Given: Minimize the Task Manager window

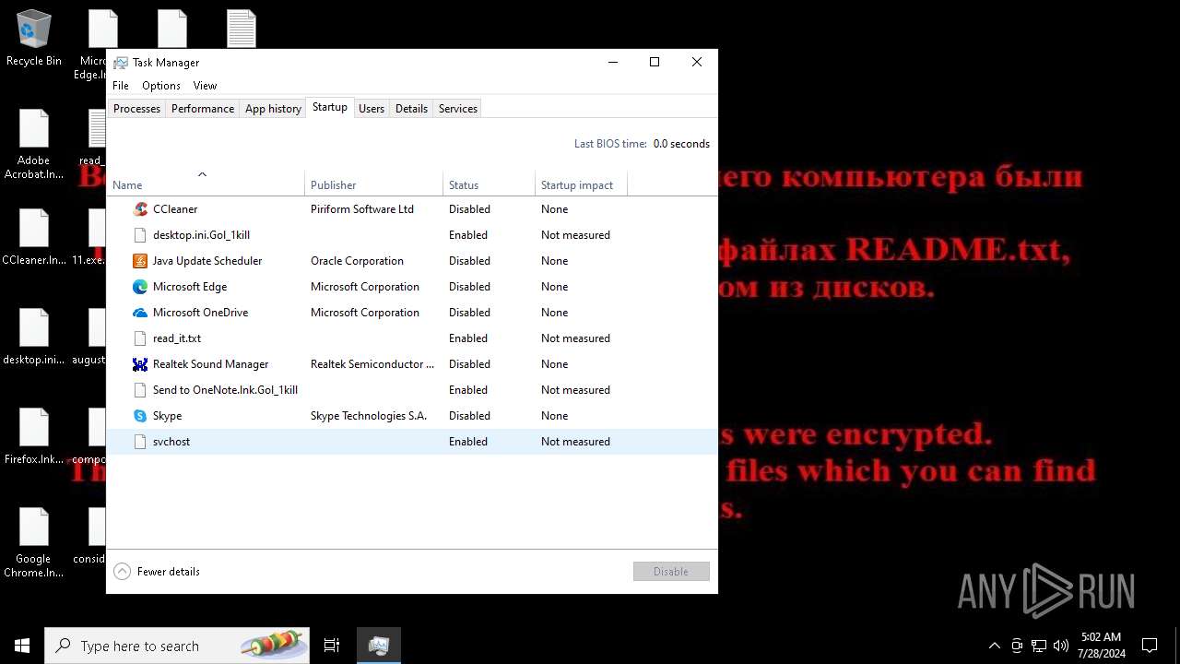Looking at the screenshot, I should [613, 62].
